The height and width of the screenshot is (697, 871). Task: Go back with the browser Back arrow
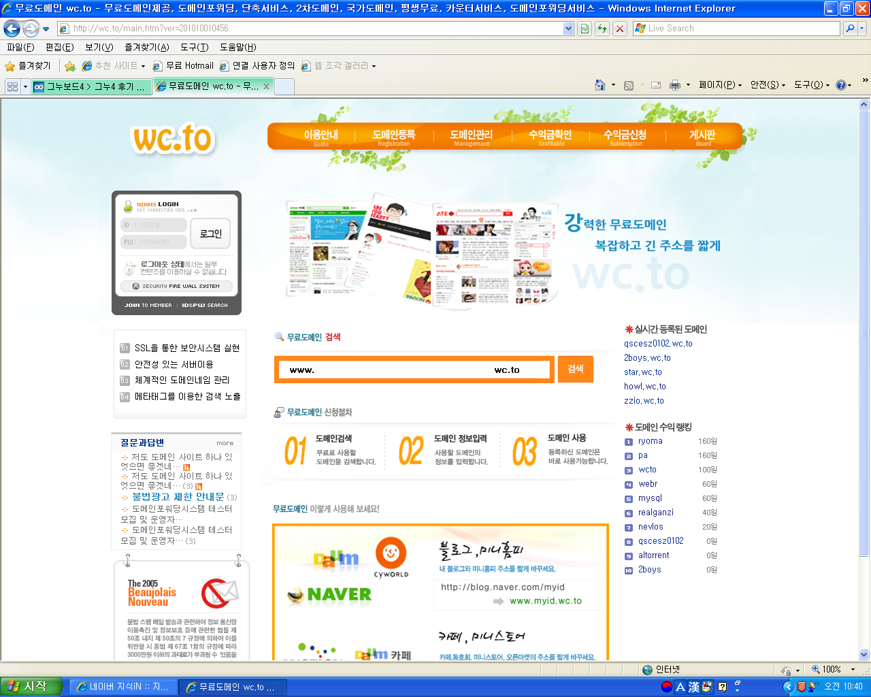[12, 29]
